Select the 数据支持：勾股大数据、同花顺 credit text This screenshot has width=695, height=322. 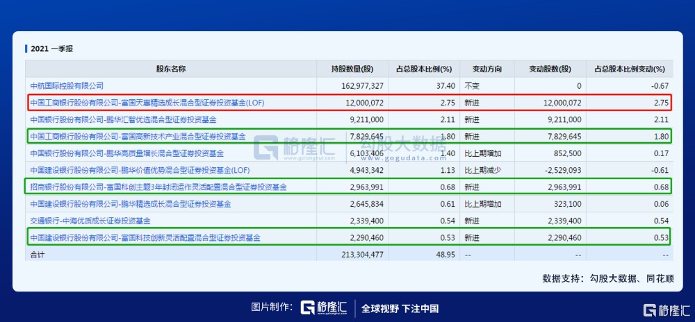coord(608,278)
